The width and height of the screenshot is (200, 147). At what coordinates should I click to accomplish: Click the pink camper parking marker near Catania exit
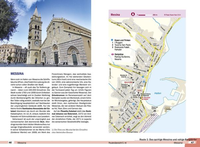(x=128, y=129)
